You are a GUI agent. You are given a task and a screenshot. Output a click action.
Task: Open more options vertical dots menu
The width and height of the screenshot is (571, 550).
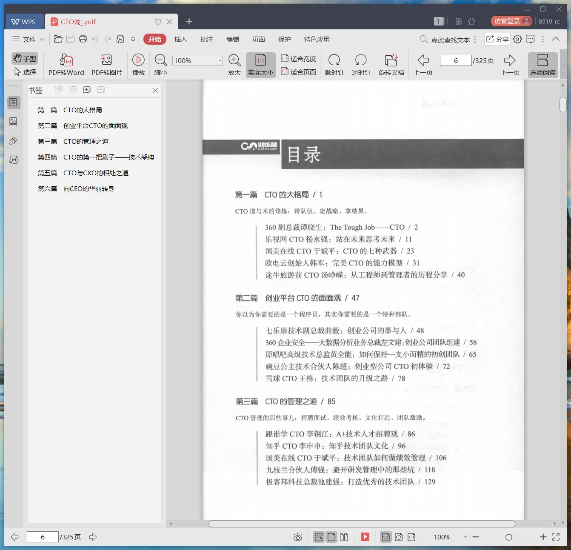click(543, 39)
